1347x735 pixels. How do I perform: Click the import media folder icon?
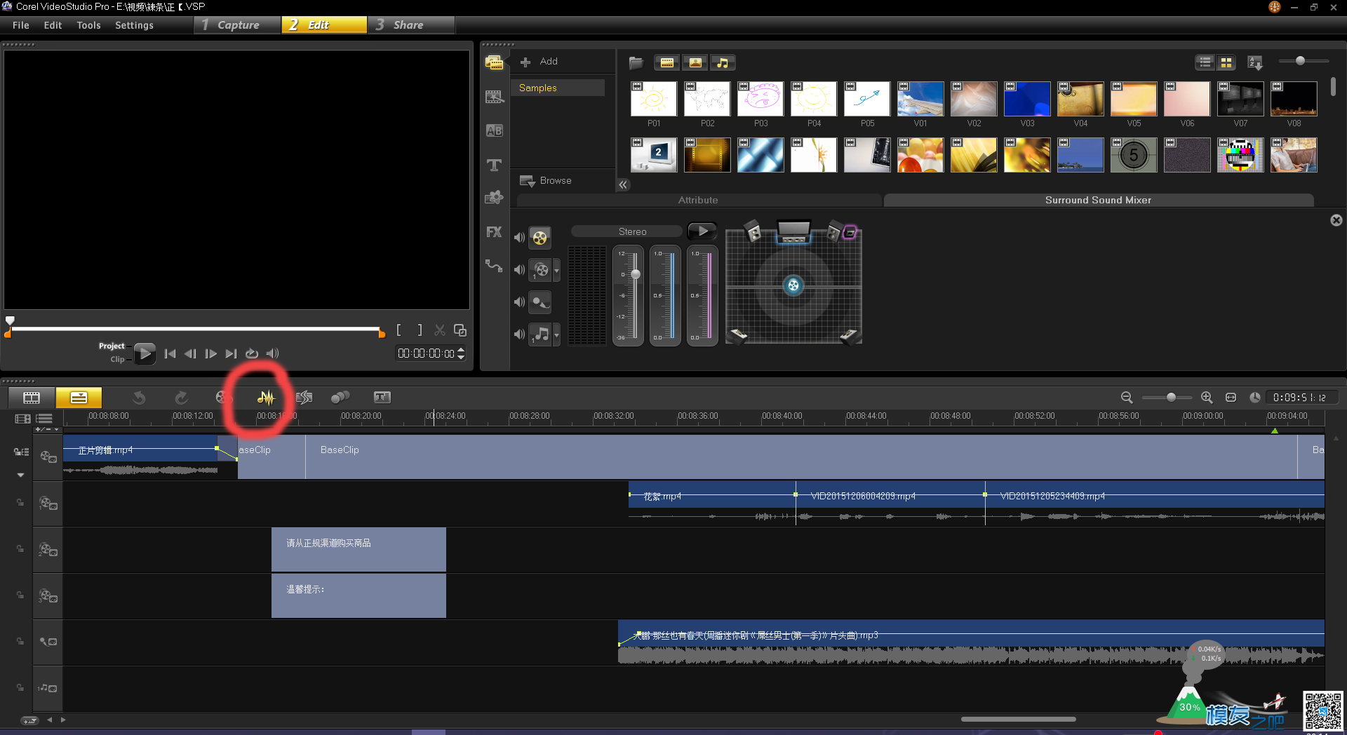pos(636,62)
